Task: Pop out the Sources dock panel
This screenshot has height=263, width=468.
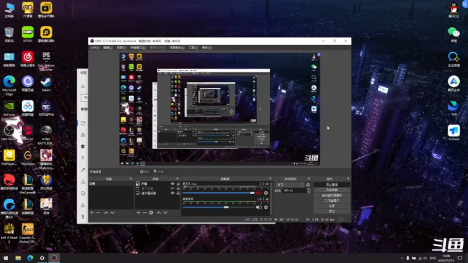Action: [177, 179]
